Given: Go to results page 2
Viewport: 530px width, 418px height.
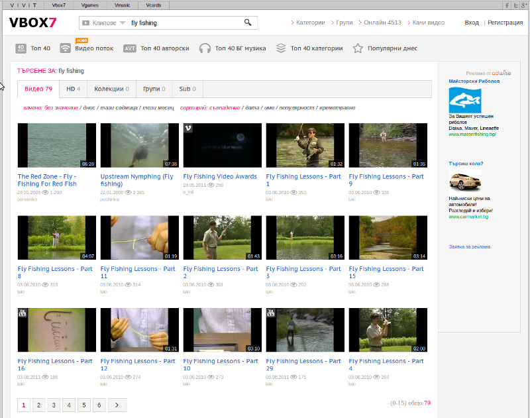Looking at the screenshot, I should (x=38, y=405).
